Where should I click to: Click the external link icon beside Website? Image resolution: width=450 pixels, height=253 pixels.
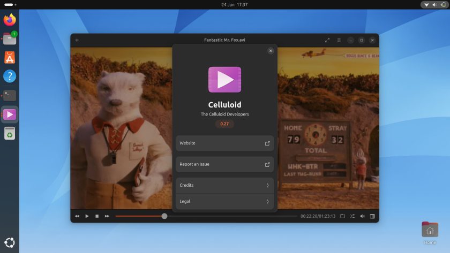pos(267,143)
